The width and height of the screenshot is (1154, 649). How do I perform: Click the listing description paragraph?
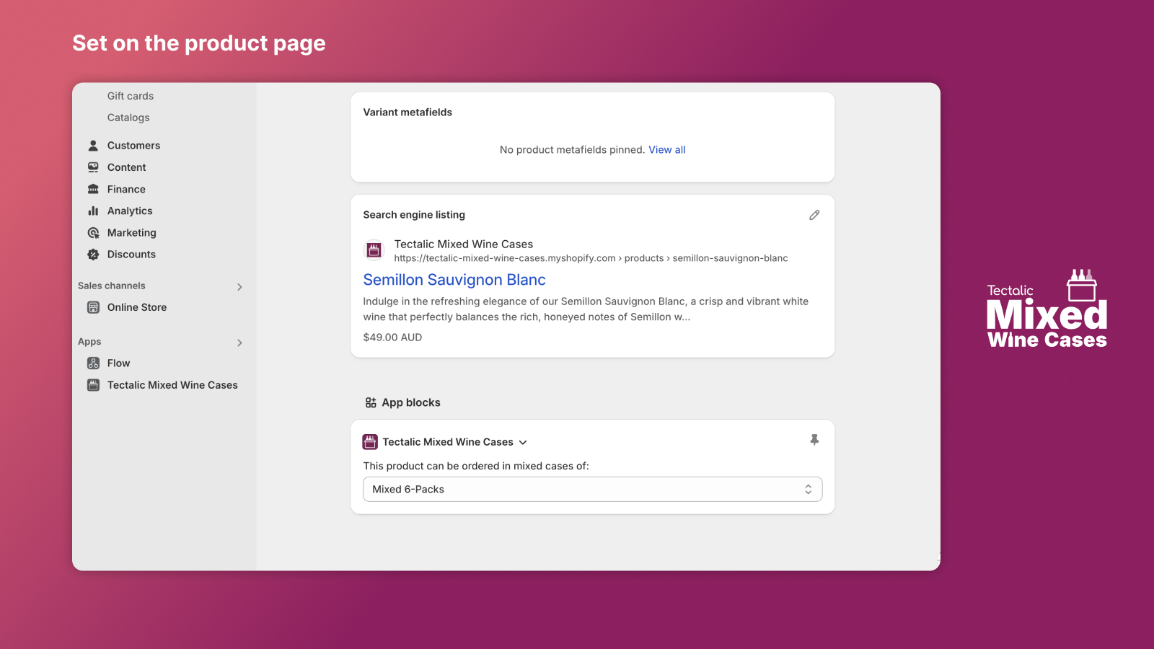coord(586,309)
